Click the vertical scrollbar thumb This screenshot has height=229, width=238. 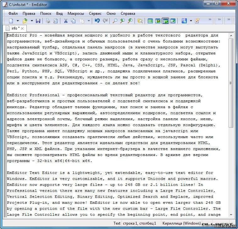coord(231,83)
